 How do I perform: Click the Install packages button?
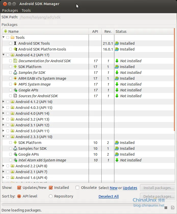click(158, 188)
